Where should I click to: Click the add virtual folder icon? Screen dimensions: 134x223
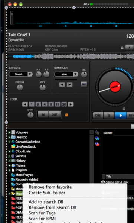97,138
